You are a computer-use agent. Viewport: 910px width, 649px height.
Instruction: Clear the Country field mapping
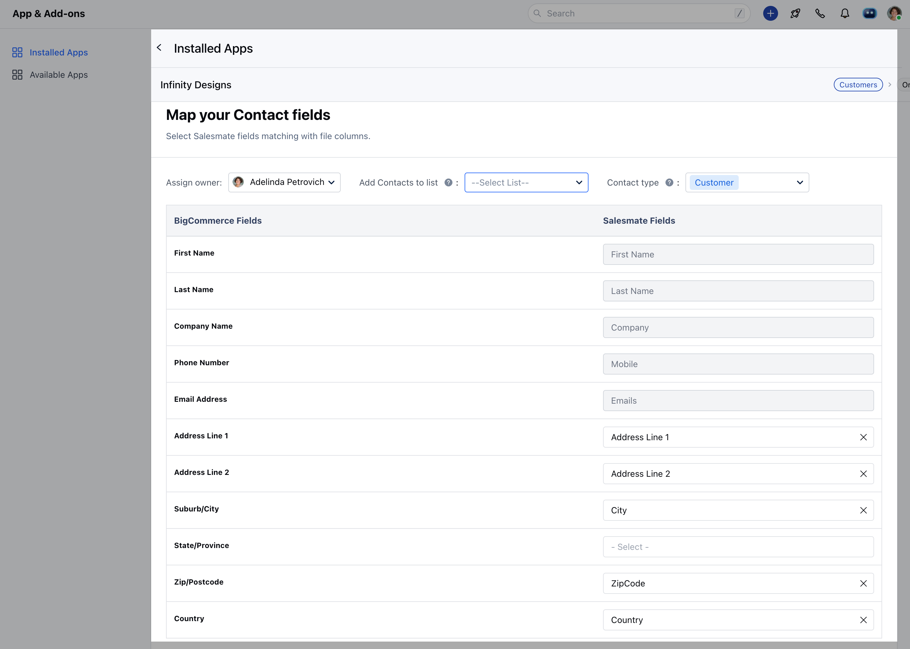[x=864, y=620]
